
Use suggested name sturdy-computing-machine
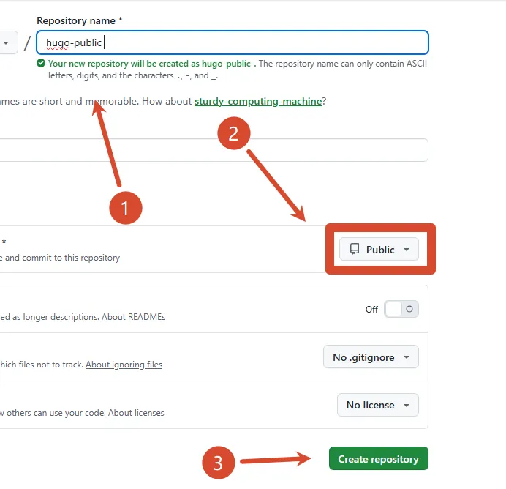pos(258,102)
